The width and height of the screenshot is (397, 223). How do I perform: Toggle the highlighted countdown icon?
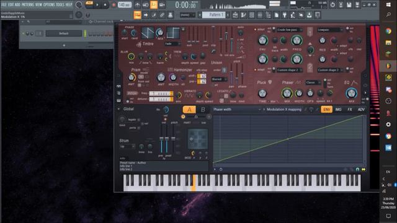[x=154, y=5]
